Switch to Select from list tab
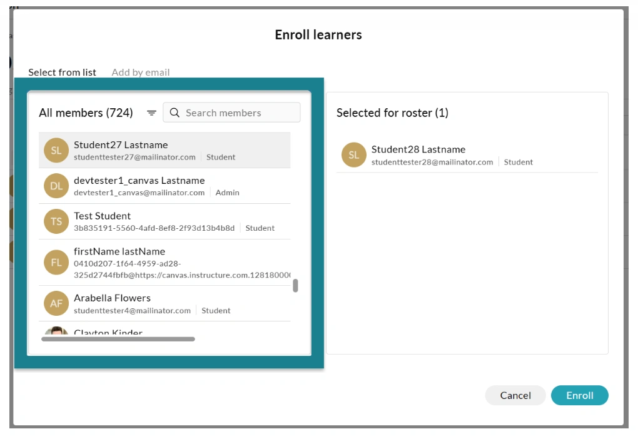The height and width of the screenshot is (439, 638). (x=63, y=73)
